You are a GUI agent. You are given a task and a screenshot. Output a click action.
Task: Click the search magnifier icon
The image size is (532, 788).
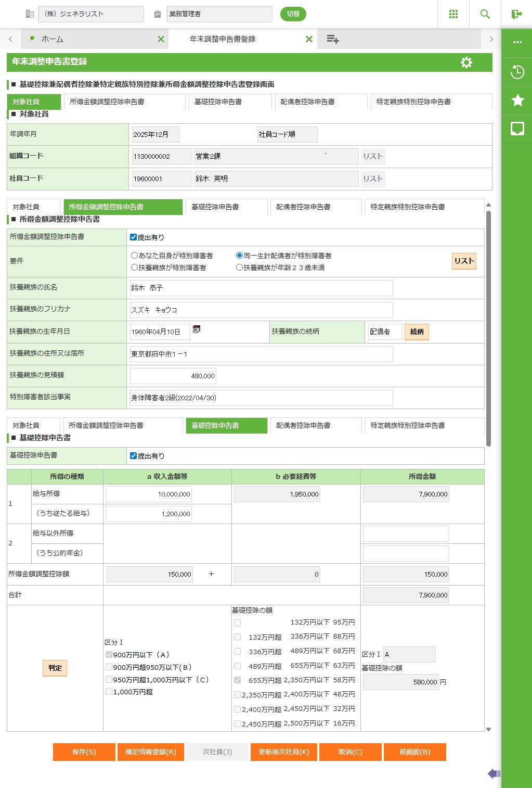485,14
